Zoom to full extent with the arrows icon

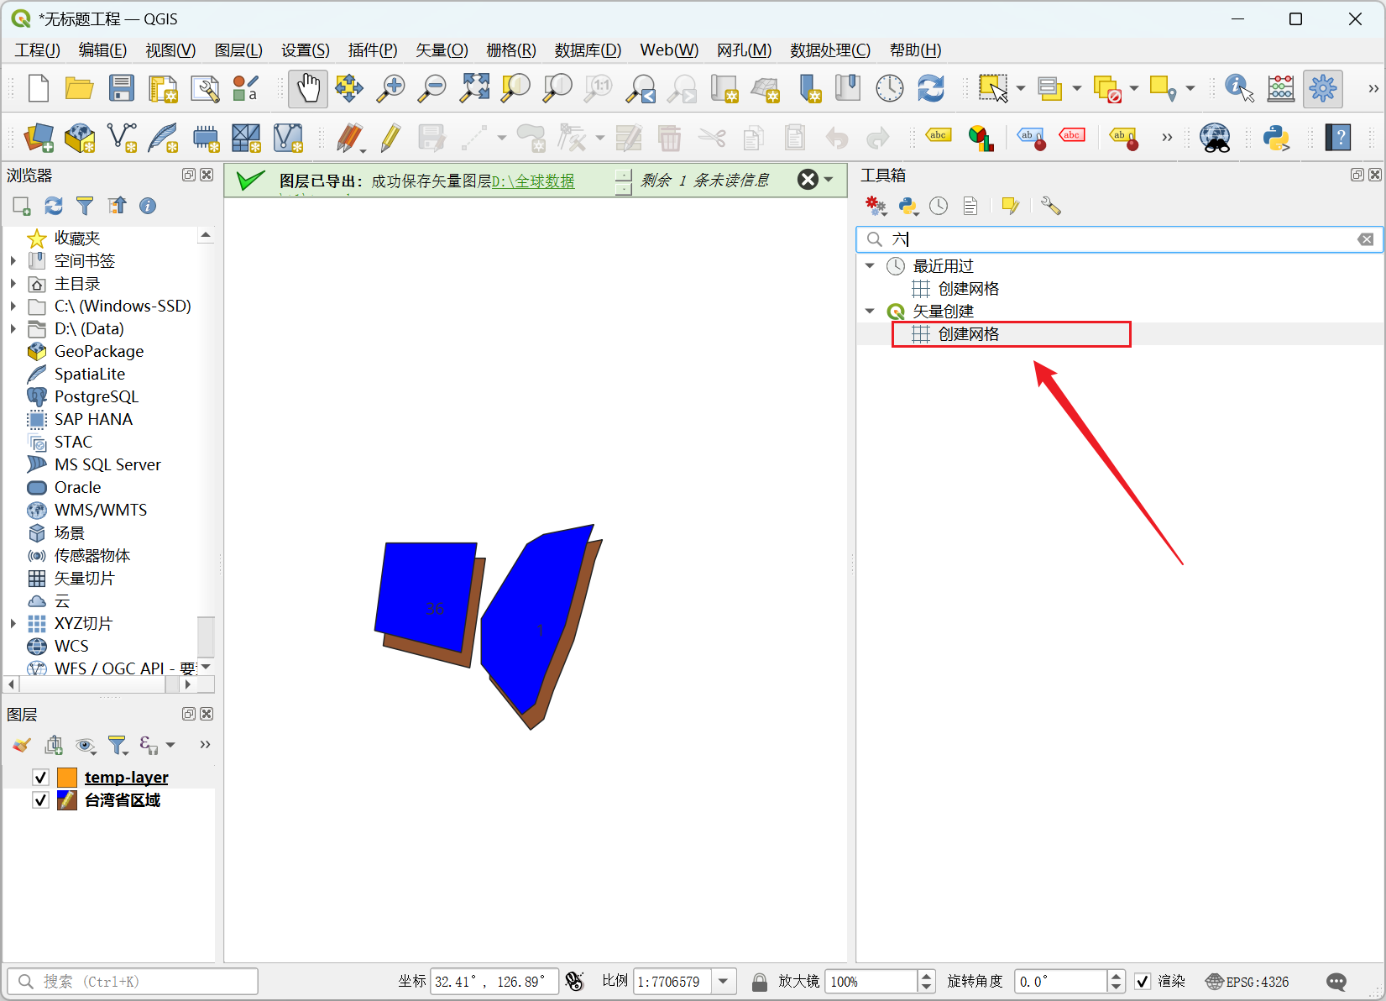pos(474,88)
